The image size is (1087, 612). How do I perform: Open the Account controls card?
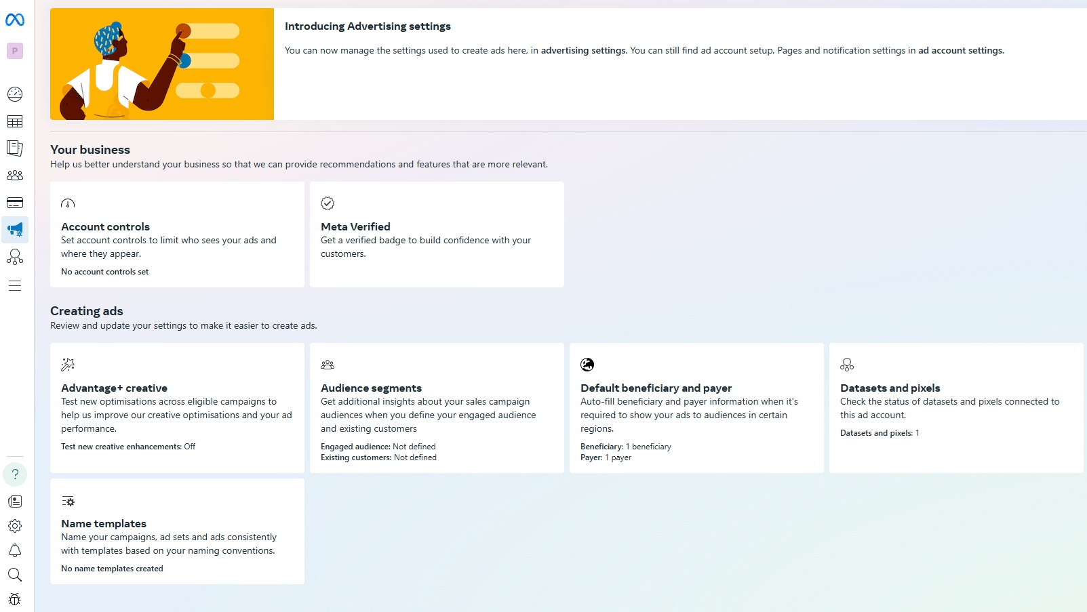[177, 234]
